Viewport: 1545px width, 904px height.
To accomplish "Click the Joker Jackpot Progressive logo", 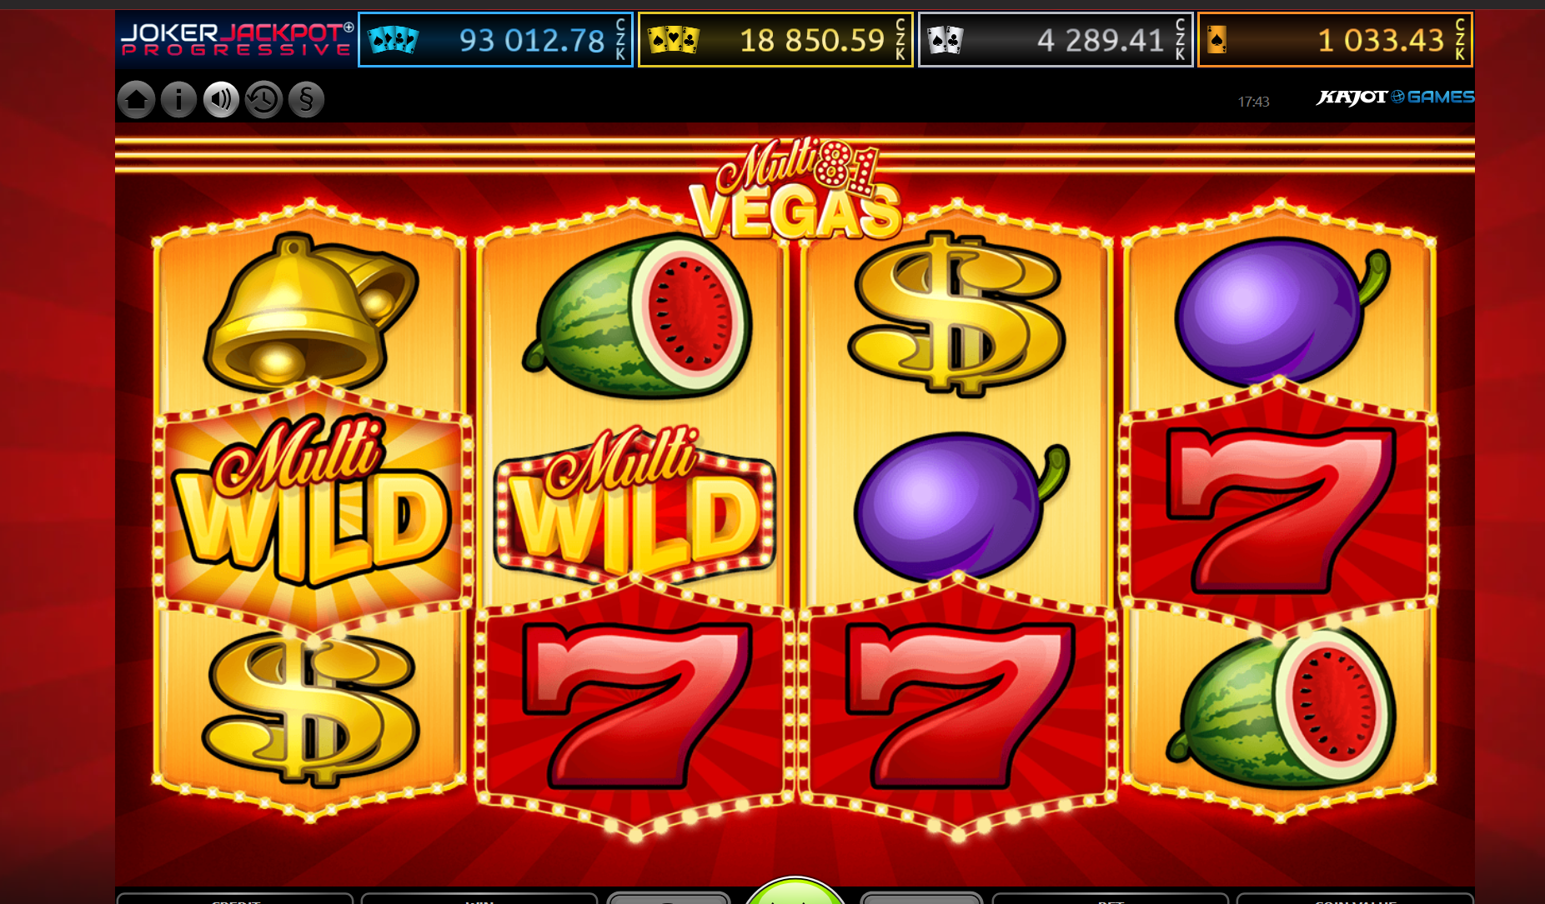I will [x=237, y=39].
